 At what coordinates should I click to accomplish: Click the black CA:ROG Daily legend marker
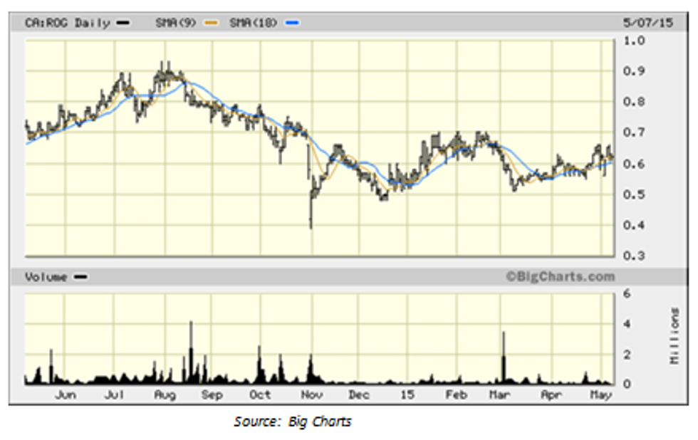pos(123,23)
